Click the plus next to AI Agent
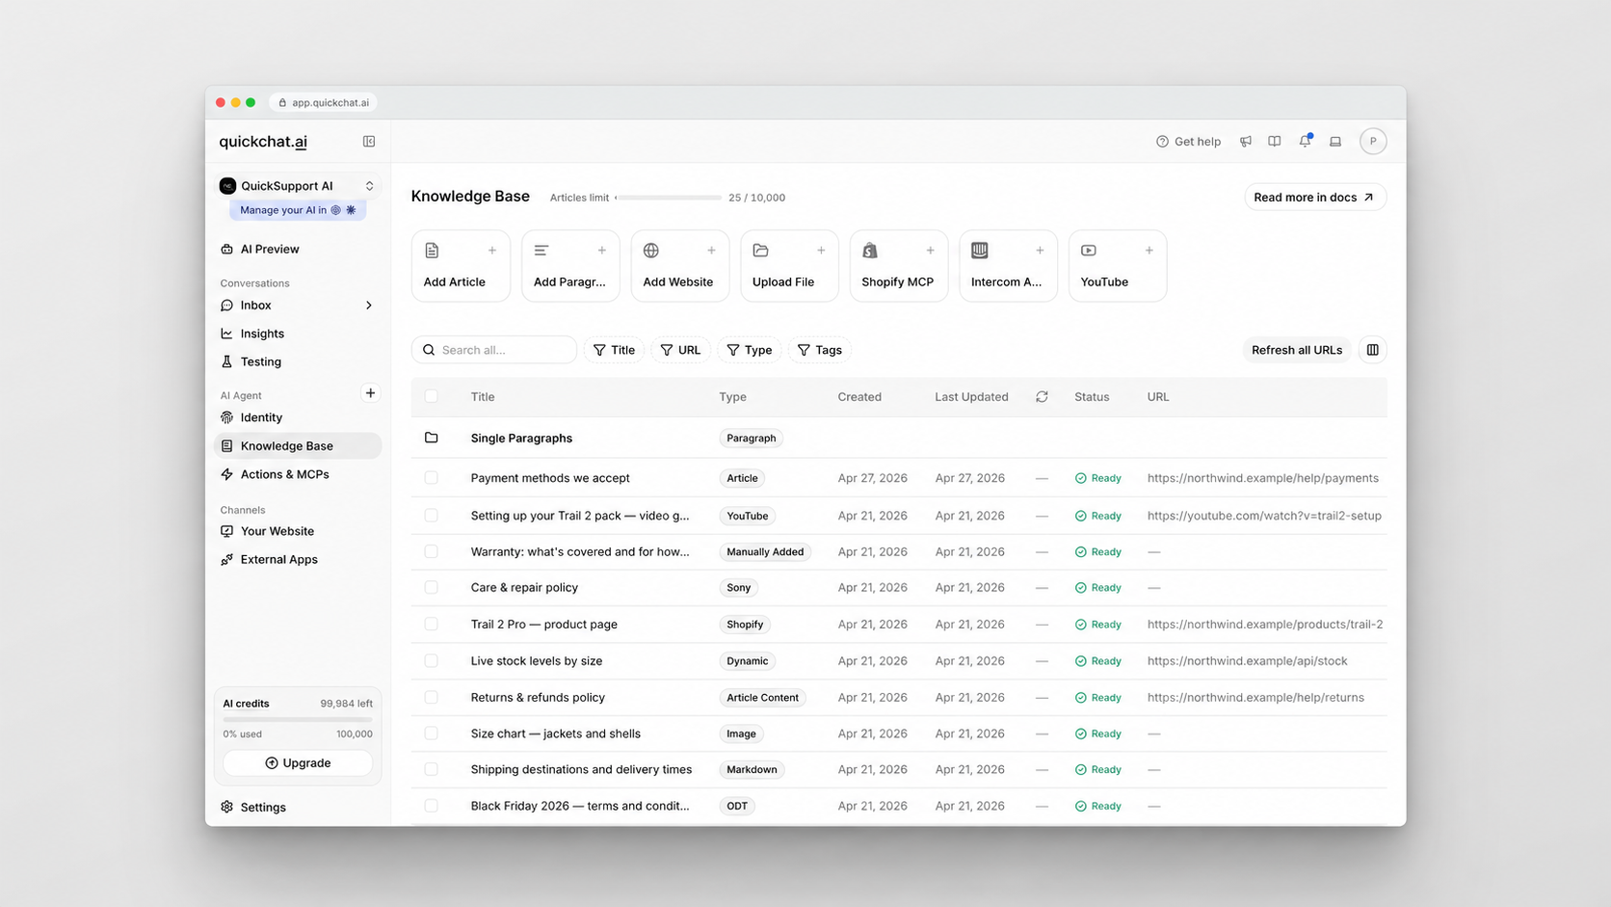The height and width of the screenshot is (907, 1611). (x=370, y=393)
